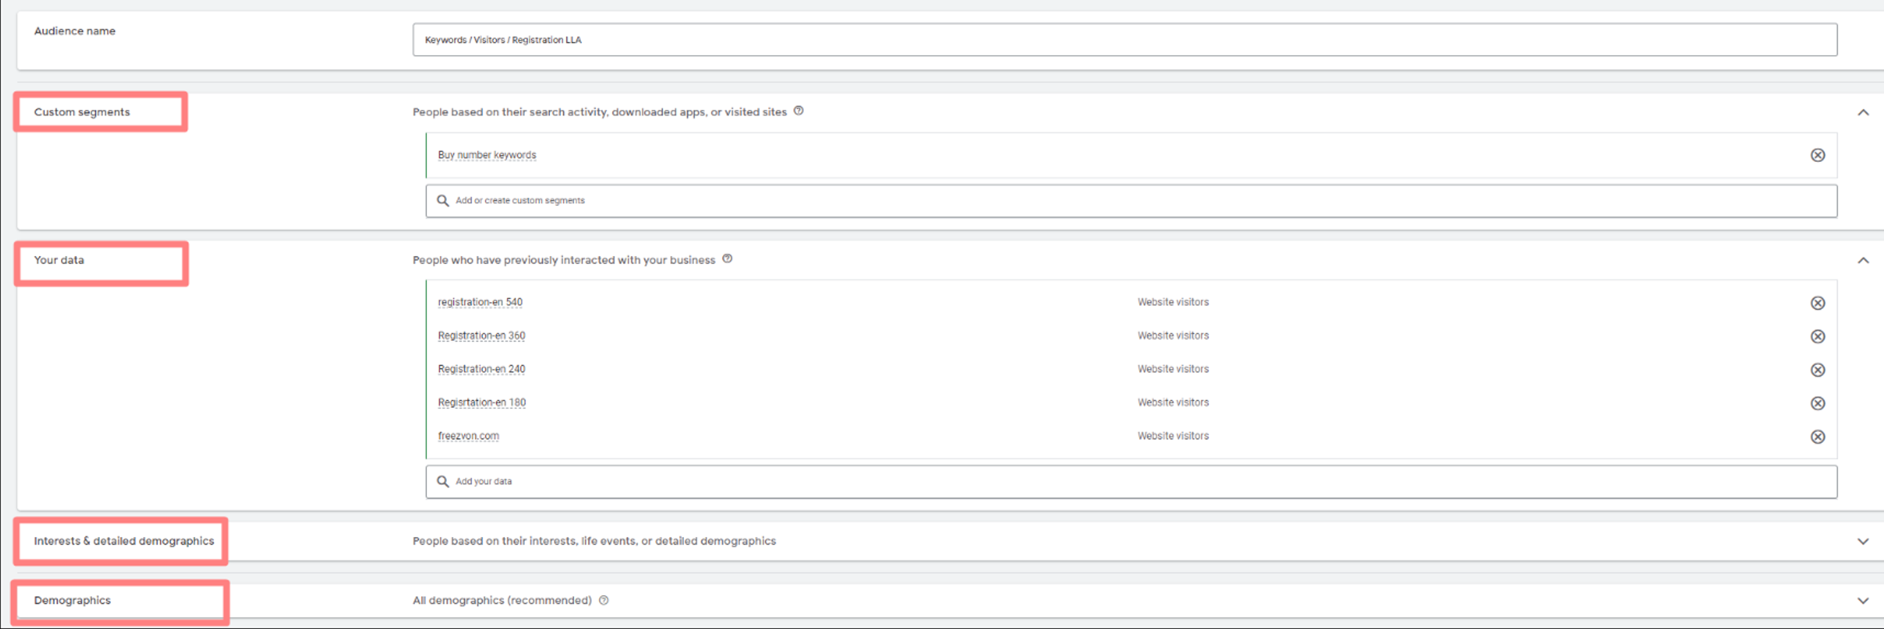Click People who have previously interacted text
The width and height of the screenshot is (1884, 629).
coord(564,260)
